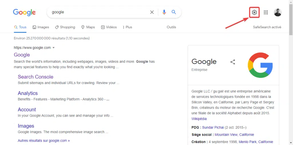
Task: Start voice search with microphone icon
Action: tap(164, 12)
